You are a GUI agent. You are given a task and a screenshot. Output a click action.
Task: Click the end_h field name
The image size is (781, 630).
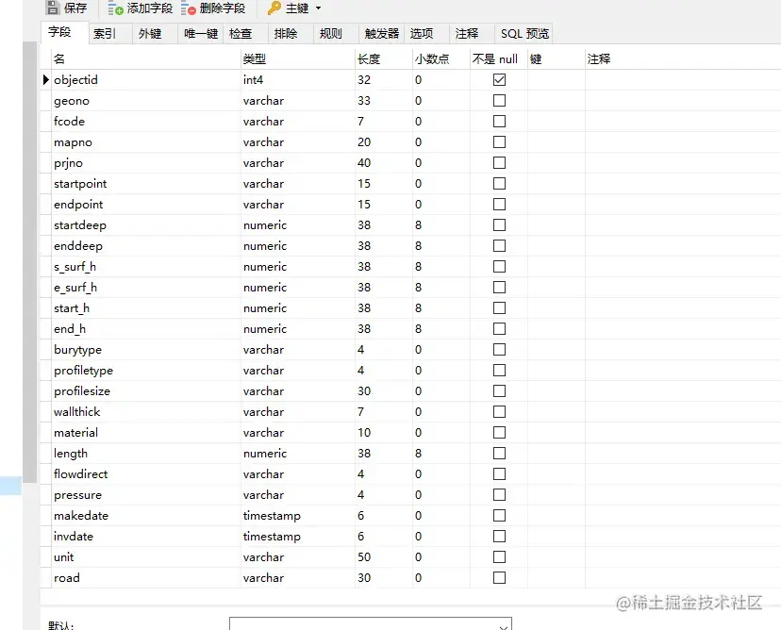[70, 329]
